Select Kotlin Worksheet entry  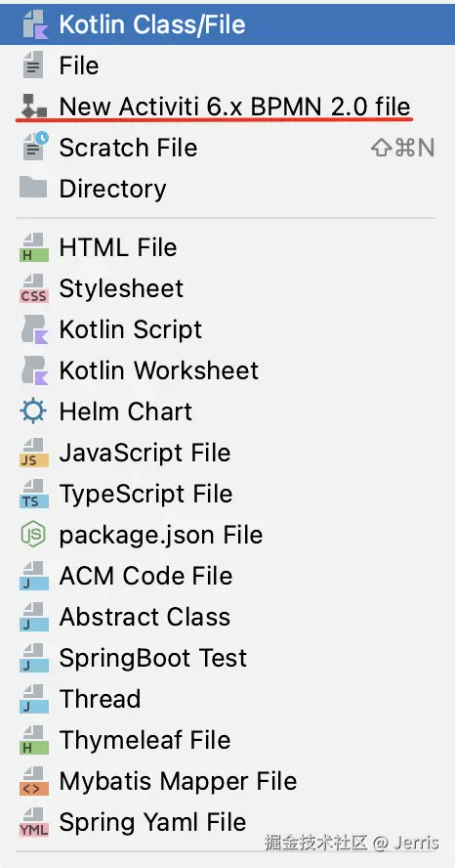[x=227, y=370]
